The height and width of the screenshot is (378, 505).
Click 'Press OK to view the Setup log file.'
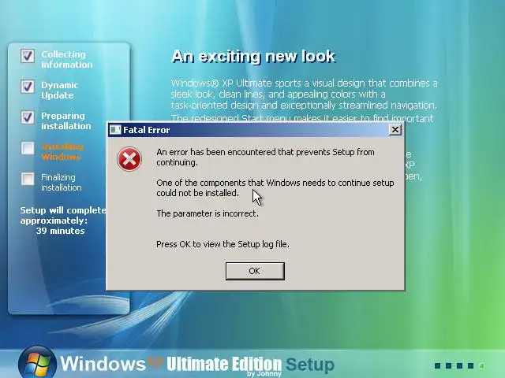point(223,244)
